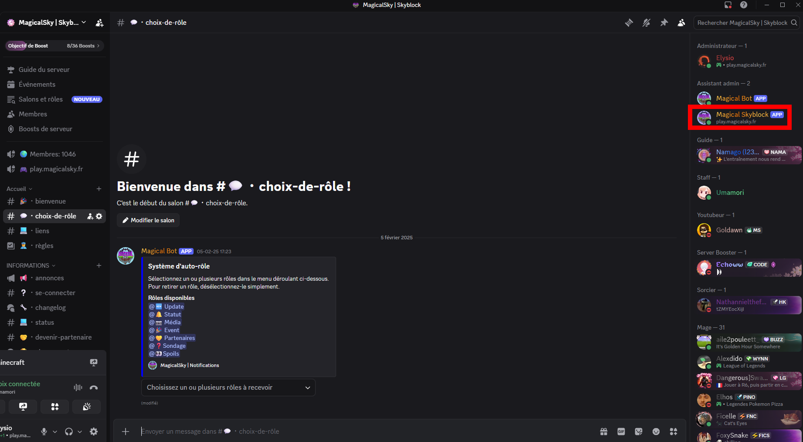Image resolution: width=803 pixels, height=442 pixels.
Task: Click the Média role mention
Action: [165, 322]
